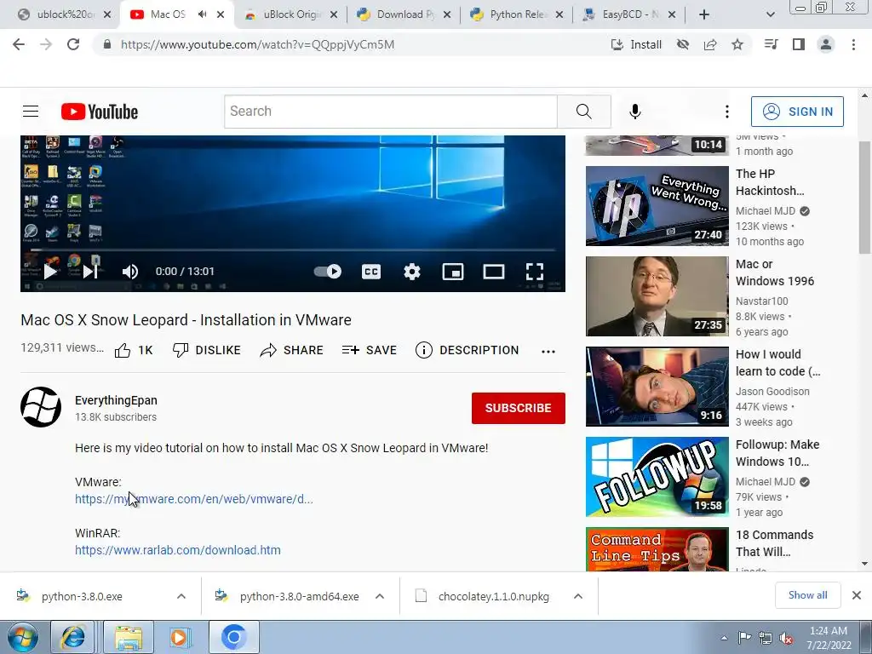Share the video via SHARE button
The width and height of the screenshot is (872, 654).
click(x=291, y=350)
